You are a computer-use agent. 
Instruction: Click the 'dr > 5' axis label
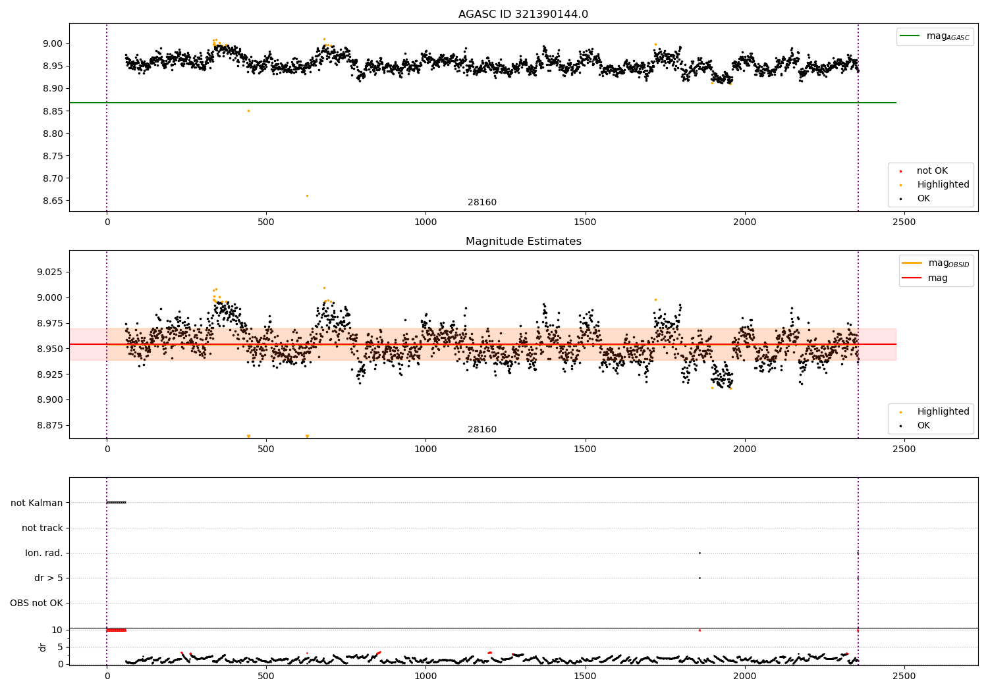[49, 578]
